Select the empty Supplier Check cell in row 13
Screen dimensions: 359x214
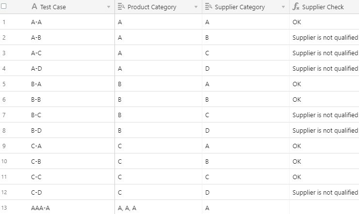(324, 207)
